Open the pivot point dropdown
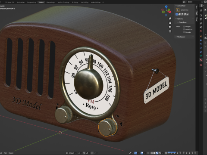Image resolution: width=207 pixels, height=155 pixels. tap(79, 153)
